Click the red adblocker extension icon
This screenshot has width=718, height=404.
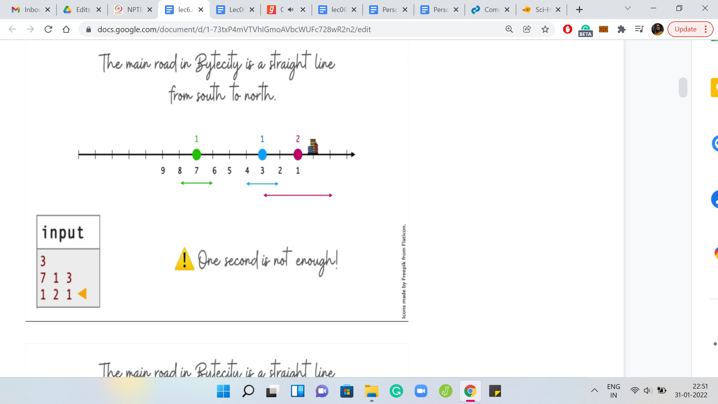[x=567, y=29]
